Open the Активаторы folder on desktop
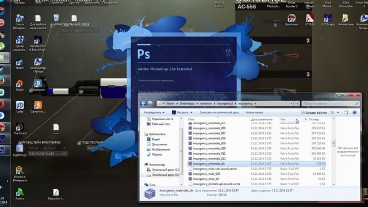368x207 pixels. coord(346,20)
